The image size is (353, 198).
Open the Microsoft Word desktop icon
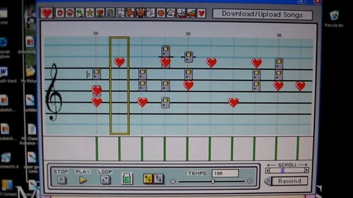(5, 75)
